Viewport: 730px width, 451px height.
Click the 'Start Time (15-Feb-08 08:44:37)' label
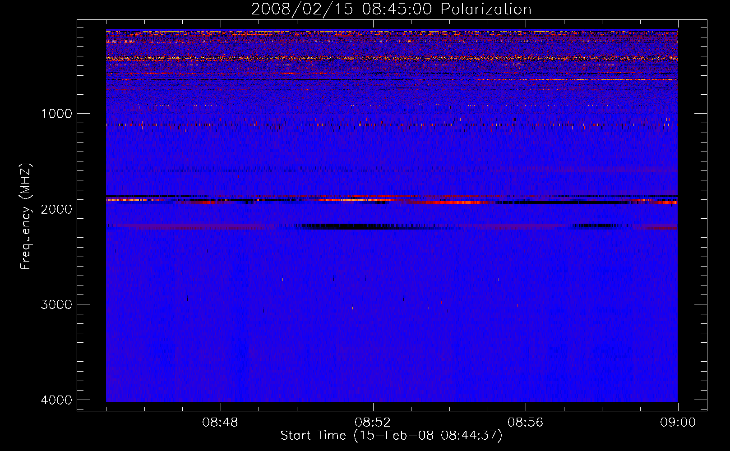pos(391,436)
